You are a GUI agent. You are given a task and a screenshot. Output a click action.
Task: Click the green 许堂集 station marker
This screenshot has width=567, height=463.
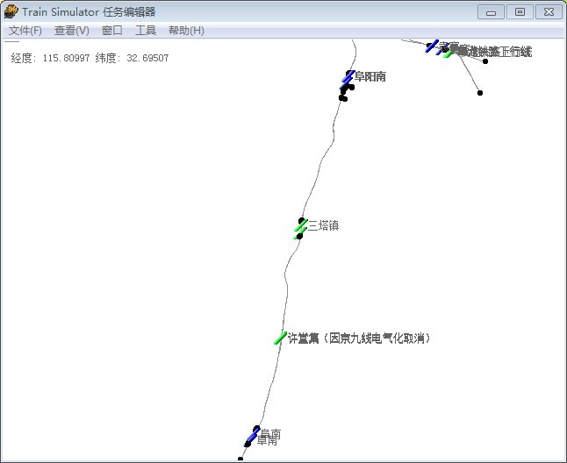[280, 338]
